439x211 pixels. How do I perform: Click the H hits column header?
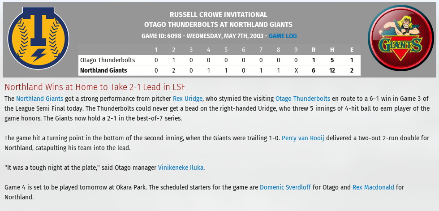click(332, 50)
